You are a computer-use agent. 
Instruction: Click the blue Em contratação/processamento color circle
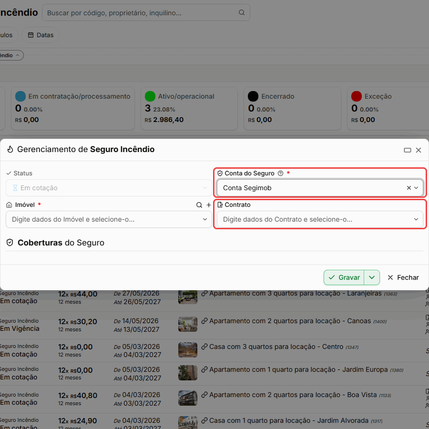pyautogui.click(x=20, y=96)
